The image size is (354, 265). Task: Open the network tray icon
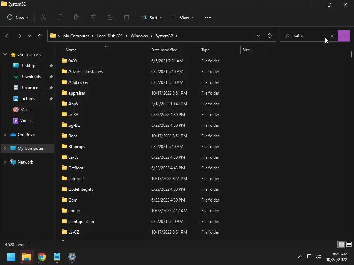310,257
